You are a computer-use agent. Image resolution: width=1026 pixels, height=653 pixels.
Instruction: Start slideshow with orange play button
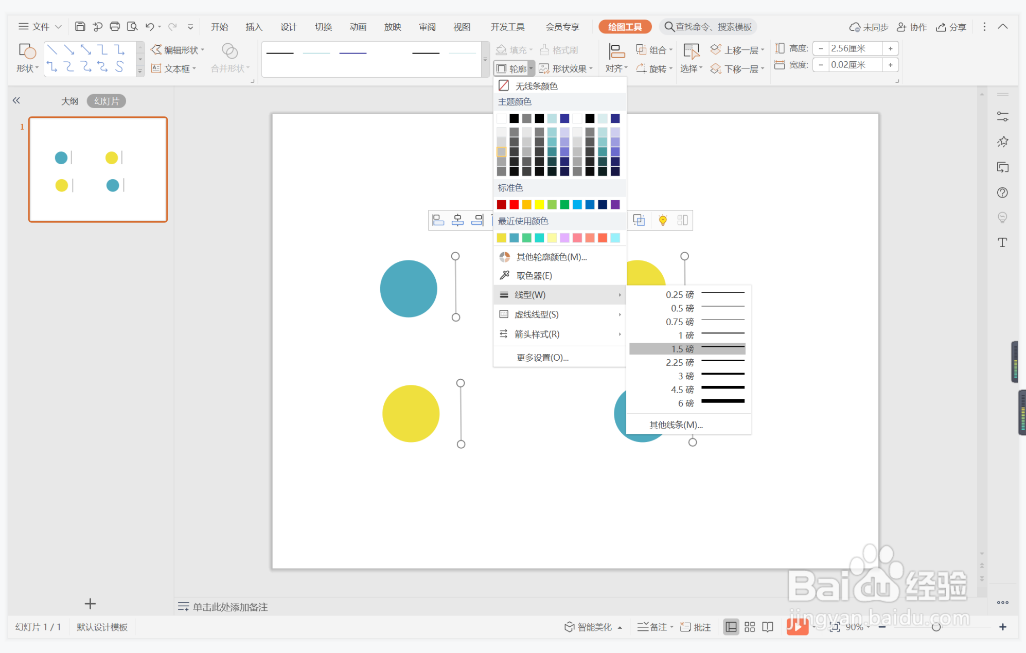point(797,626)
